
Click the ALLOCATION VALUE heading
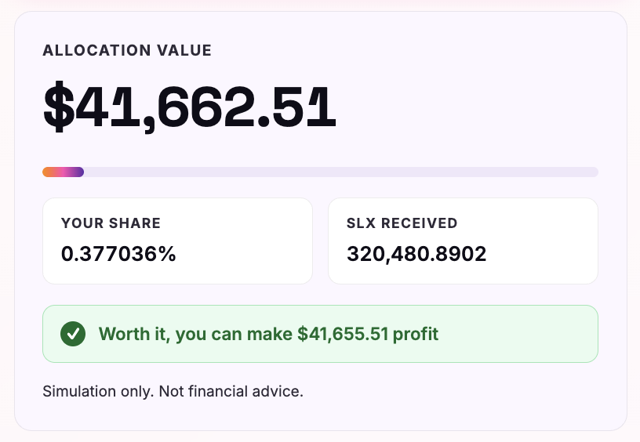[x=127, y=51]
